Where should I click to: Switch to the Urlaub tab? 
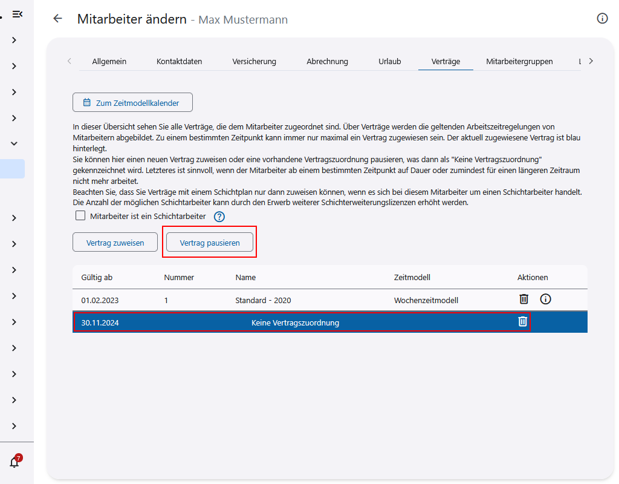click(389, 61)
